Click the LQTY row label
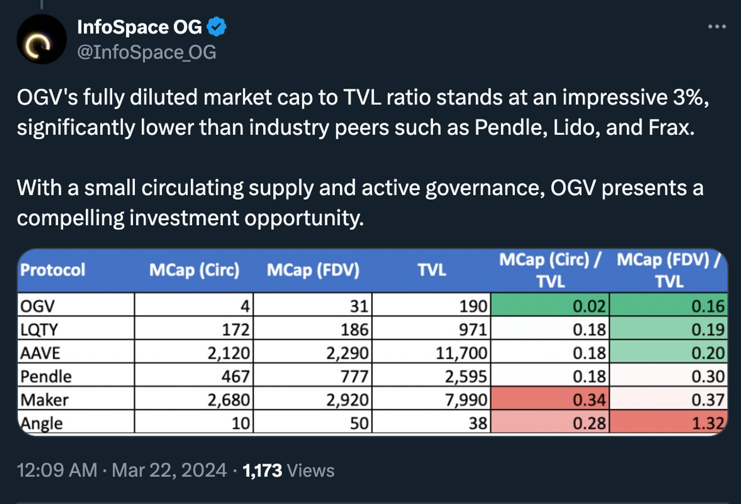Viewport: 741px width, 504px height. coord(39,329)
